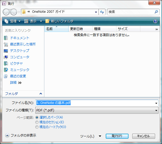This screenshot has height=144, width=162.
Task: Click the 整理 stacked pages icon
Action: (6, 21)
